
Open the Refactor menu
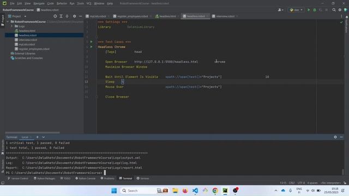tap(62, 3)
